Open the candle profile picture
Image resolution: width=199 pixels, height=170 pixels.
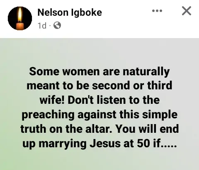point(20,18)
